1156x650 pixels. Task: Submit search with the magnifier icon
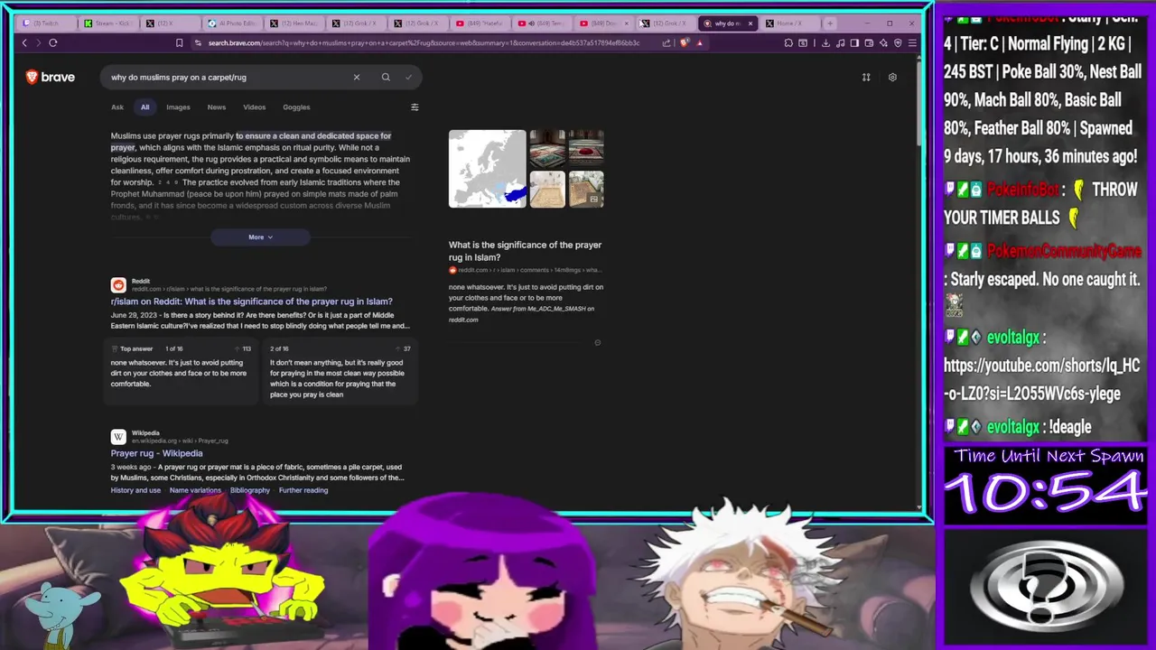pos(386,77)
